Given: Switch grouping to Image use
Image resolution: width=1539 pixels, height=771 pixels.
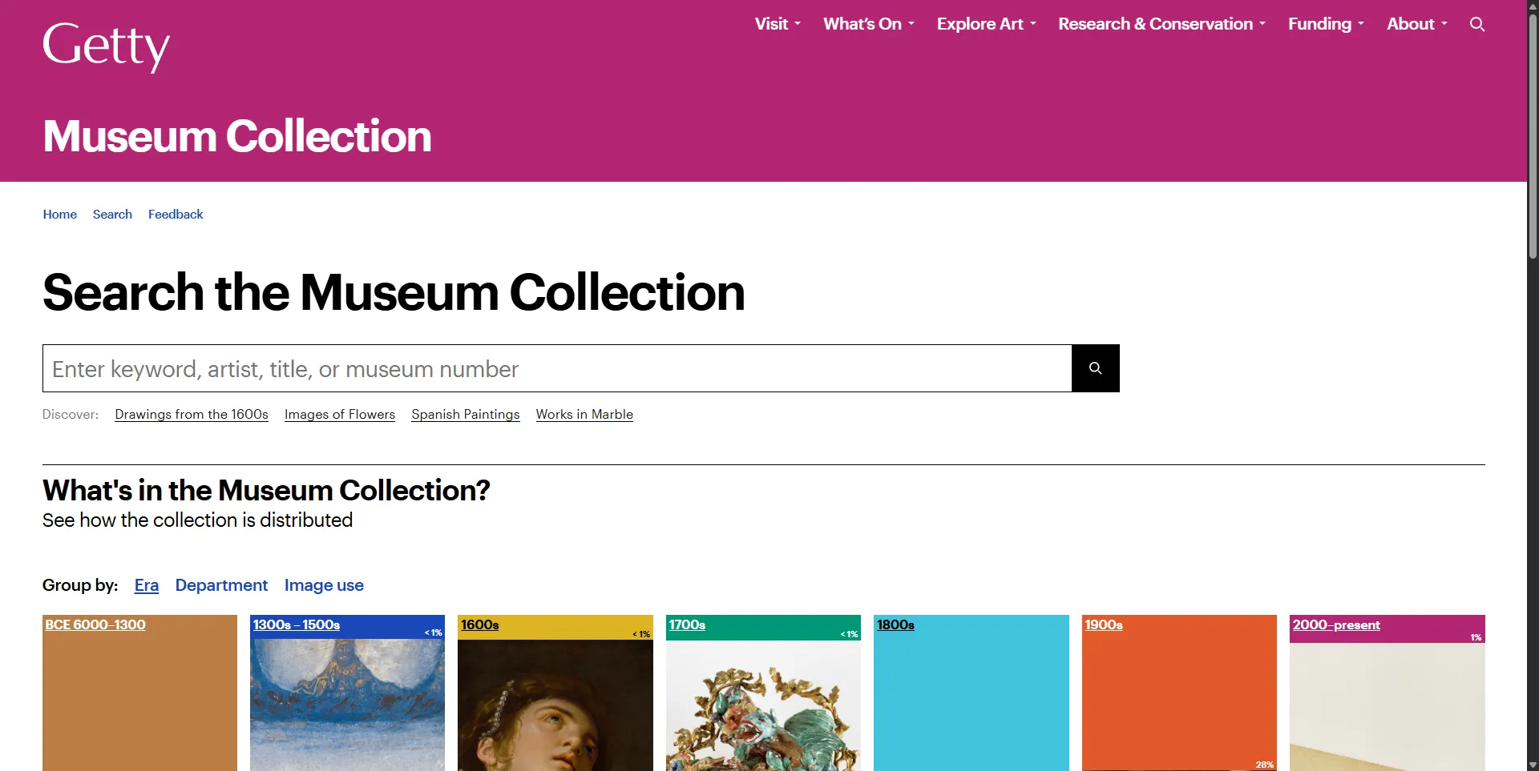Looking at the screenshot, I should [323, 585].
